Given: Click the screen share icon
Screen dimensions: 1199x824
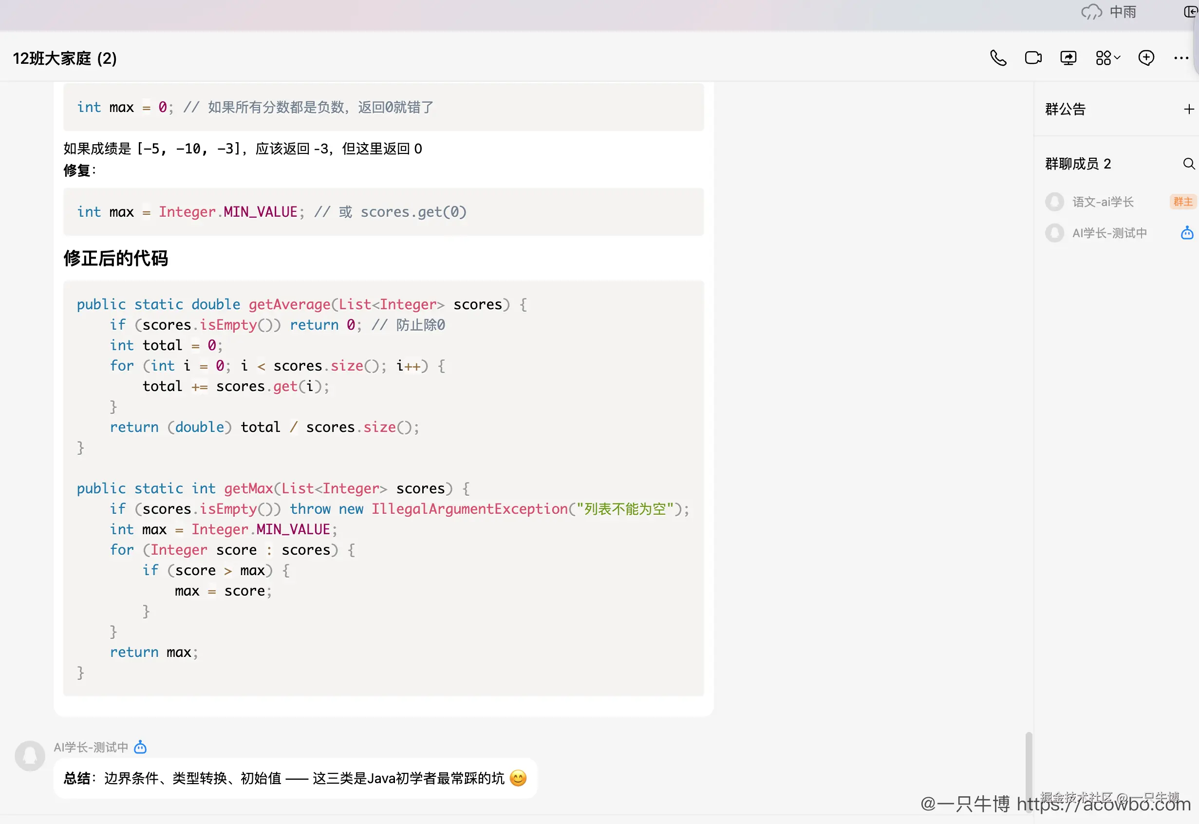Looking at the screenshot, I should (1068, 58).
